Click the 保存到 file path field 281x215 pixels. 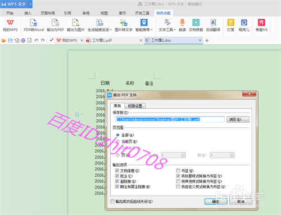pos(170,119)
